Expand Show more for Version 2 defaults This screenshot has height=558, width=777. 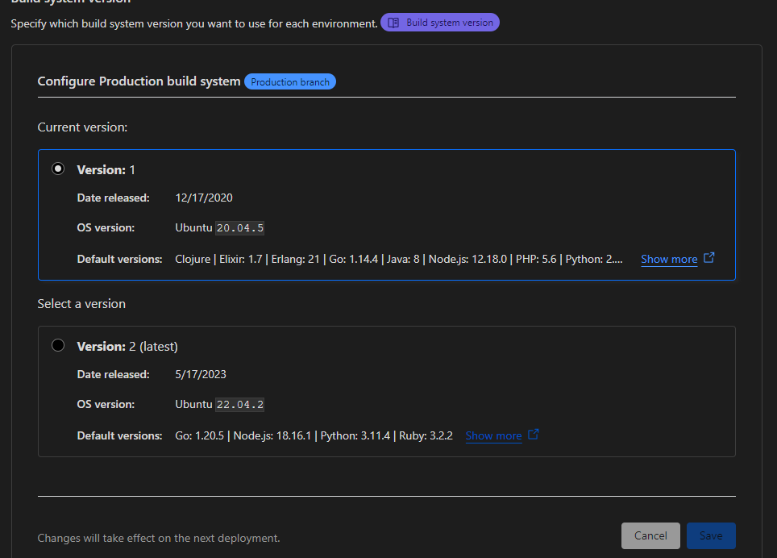493,435
